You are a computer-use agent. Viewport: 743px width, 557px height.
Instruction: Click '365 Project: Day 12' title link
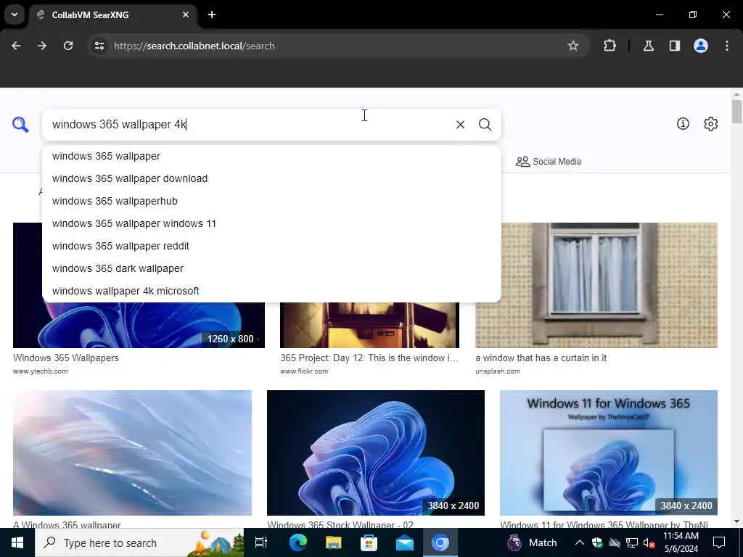pyautogui.click(x=369, y=358)
